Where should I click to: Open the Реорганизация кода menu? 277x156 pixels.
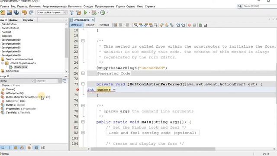pos(55,6)
